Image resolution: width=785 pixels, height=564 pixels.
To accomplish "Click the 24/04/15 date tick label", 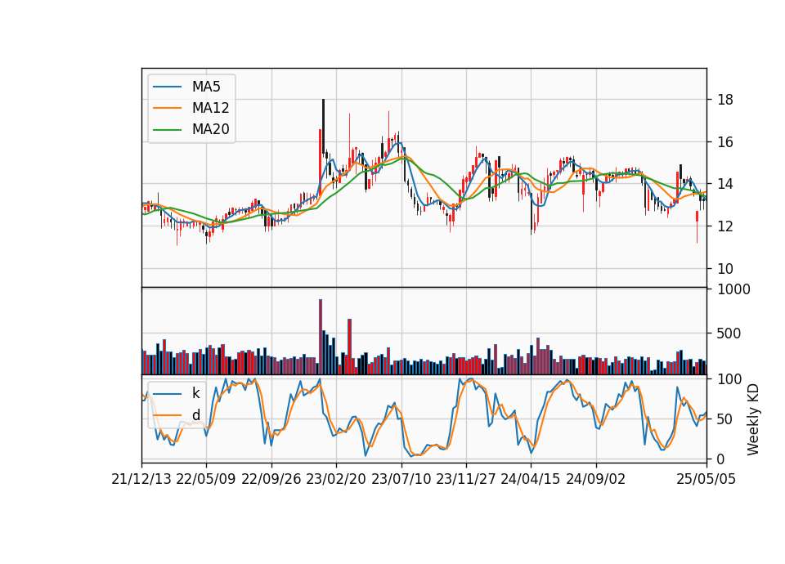I will pos(531,479).
